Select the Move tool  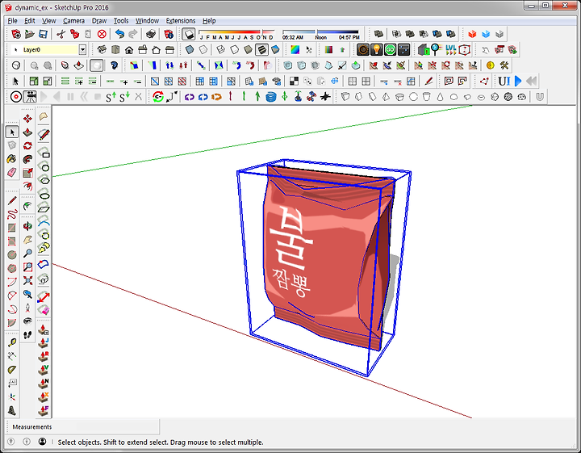click(x=27, y=118)
